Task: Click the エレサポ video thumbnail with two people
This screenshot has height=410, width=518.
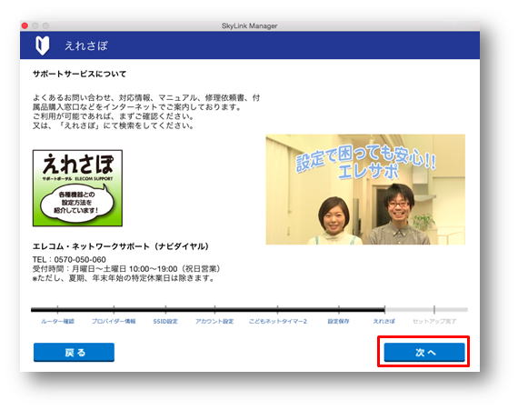Action: pos(365,189)
